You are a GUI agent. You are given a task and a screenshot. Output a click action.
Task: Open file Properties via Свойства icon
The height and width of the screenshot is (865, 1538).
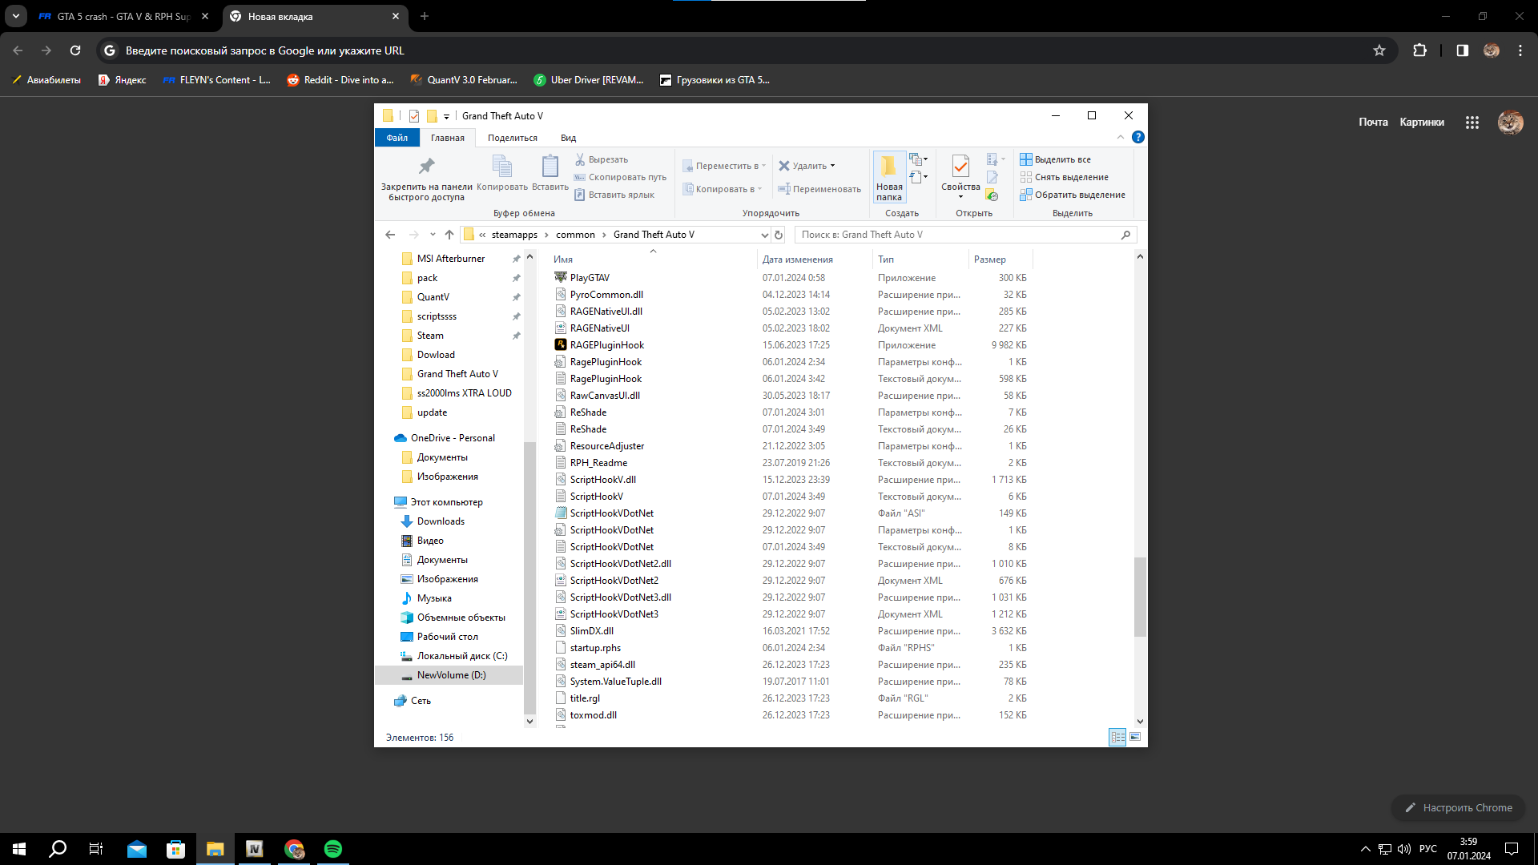pos(960,167)
